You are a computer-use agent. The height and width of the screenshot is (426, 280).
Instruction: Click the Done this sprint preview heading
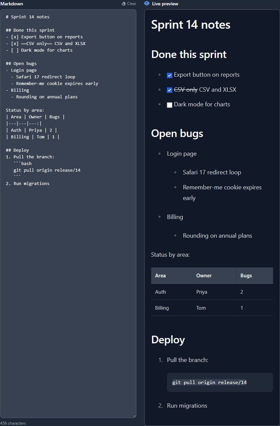[x=189, y=54]
